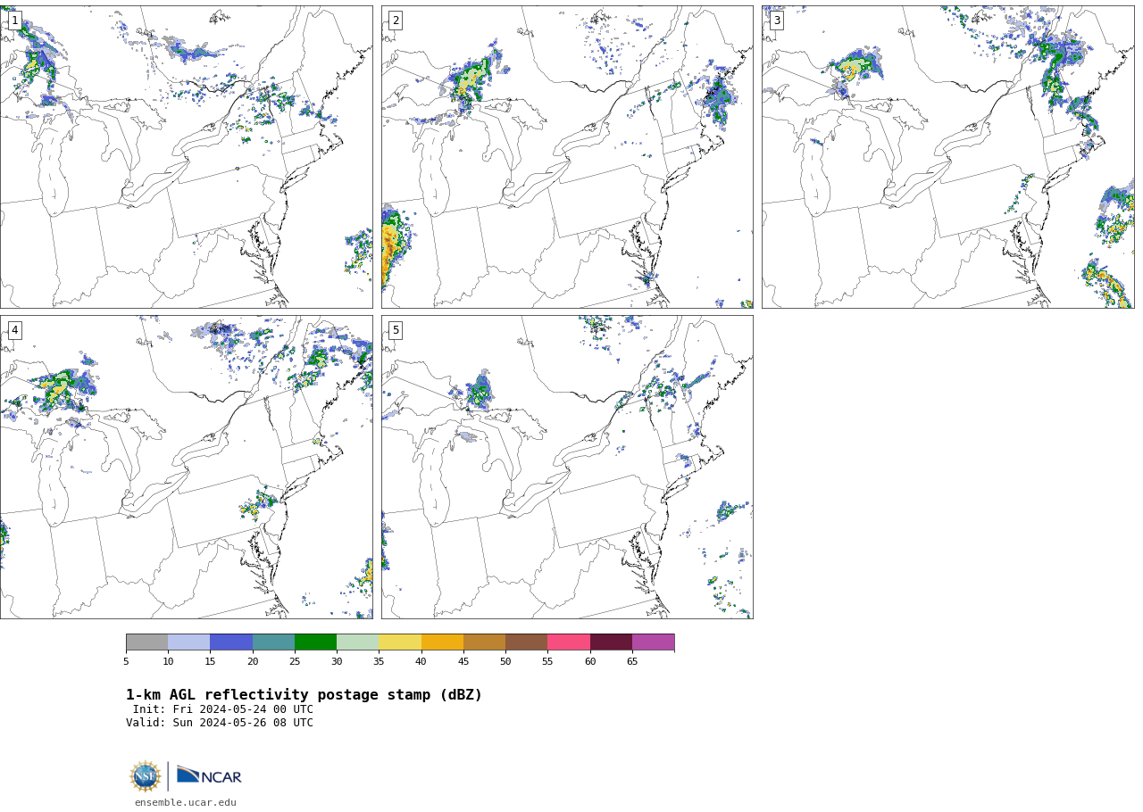
Task: Click the brown 50-55 dBZ swatch
Action: pyautogui.click(x=526, y=642)
